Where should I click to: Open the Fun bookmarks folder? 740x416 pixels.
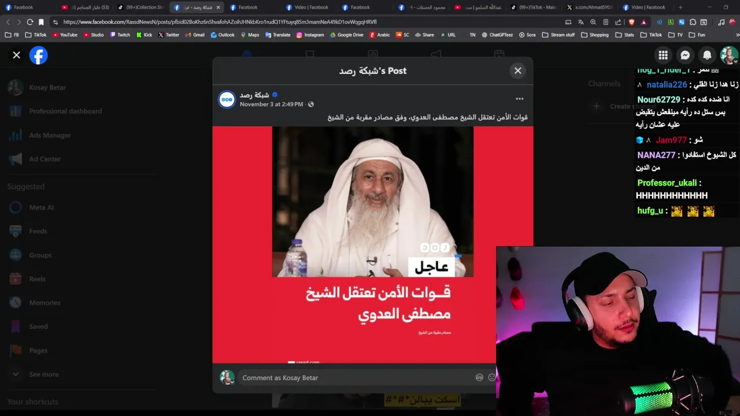pyautogui.click(x=697, y=35)
